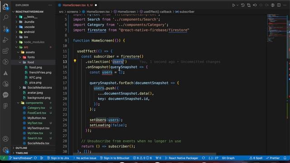Image resolution: width=290 pixels, height=163 pixels.
Task: Click horizontal scrollbar under the code
Action: tap(144, 154)
